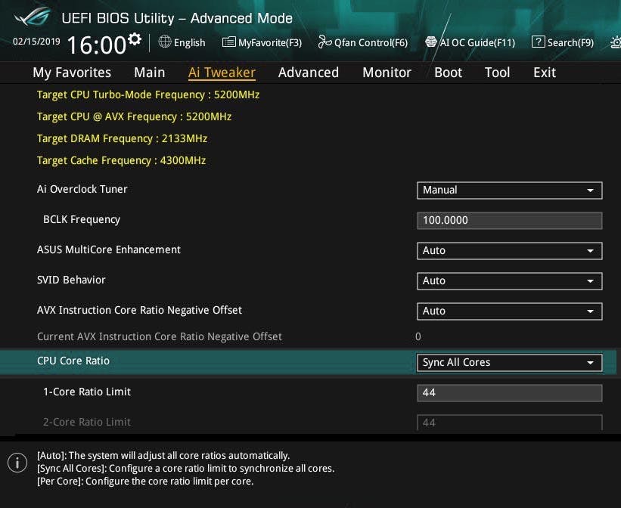Switch to Main tab
The width and height of the screenshot is (621, 508).
(149, 73)
